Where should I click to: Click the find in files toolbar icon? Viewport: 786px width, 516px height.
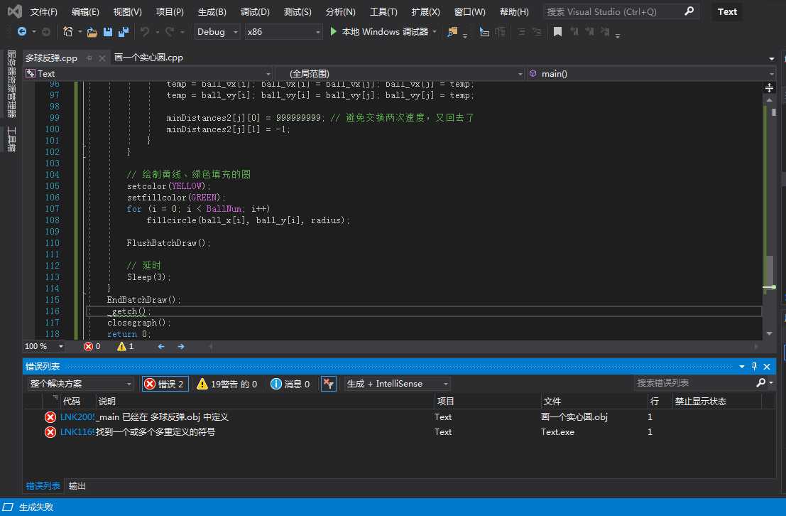click(452, 31)
